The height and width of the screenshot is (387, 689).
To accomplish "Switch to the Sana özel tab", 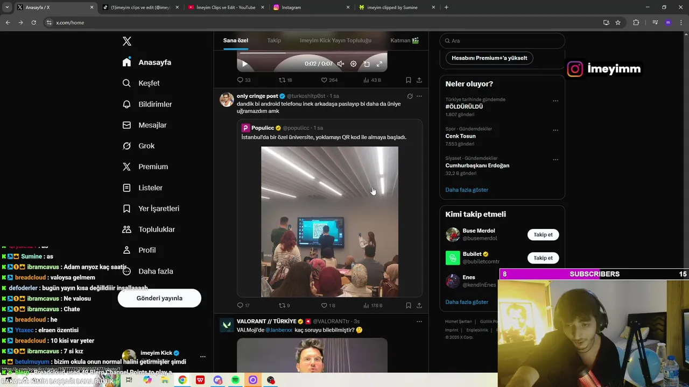I will pyautogui.click(x=236, y=40).
